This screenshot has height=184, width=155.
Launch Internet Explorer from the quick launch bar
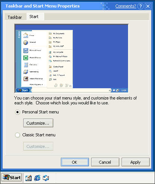(x=37, y=178)
